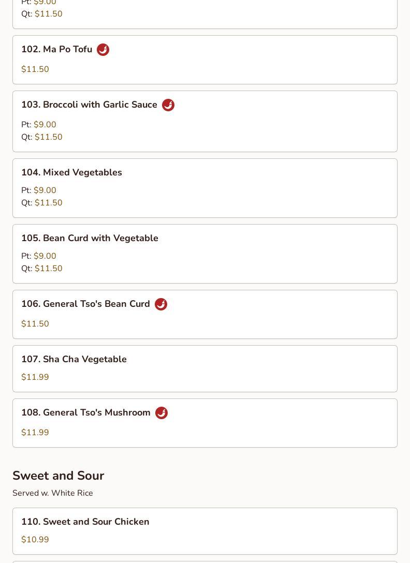Viewport: 410px width, 563px height.
Task: Open 104. Mixed Vegetables menu item
Action: tap(71, 173)
